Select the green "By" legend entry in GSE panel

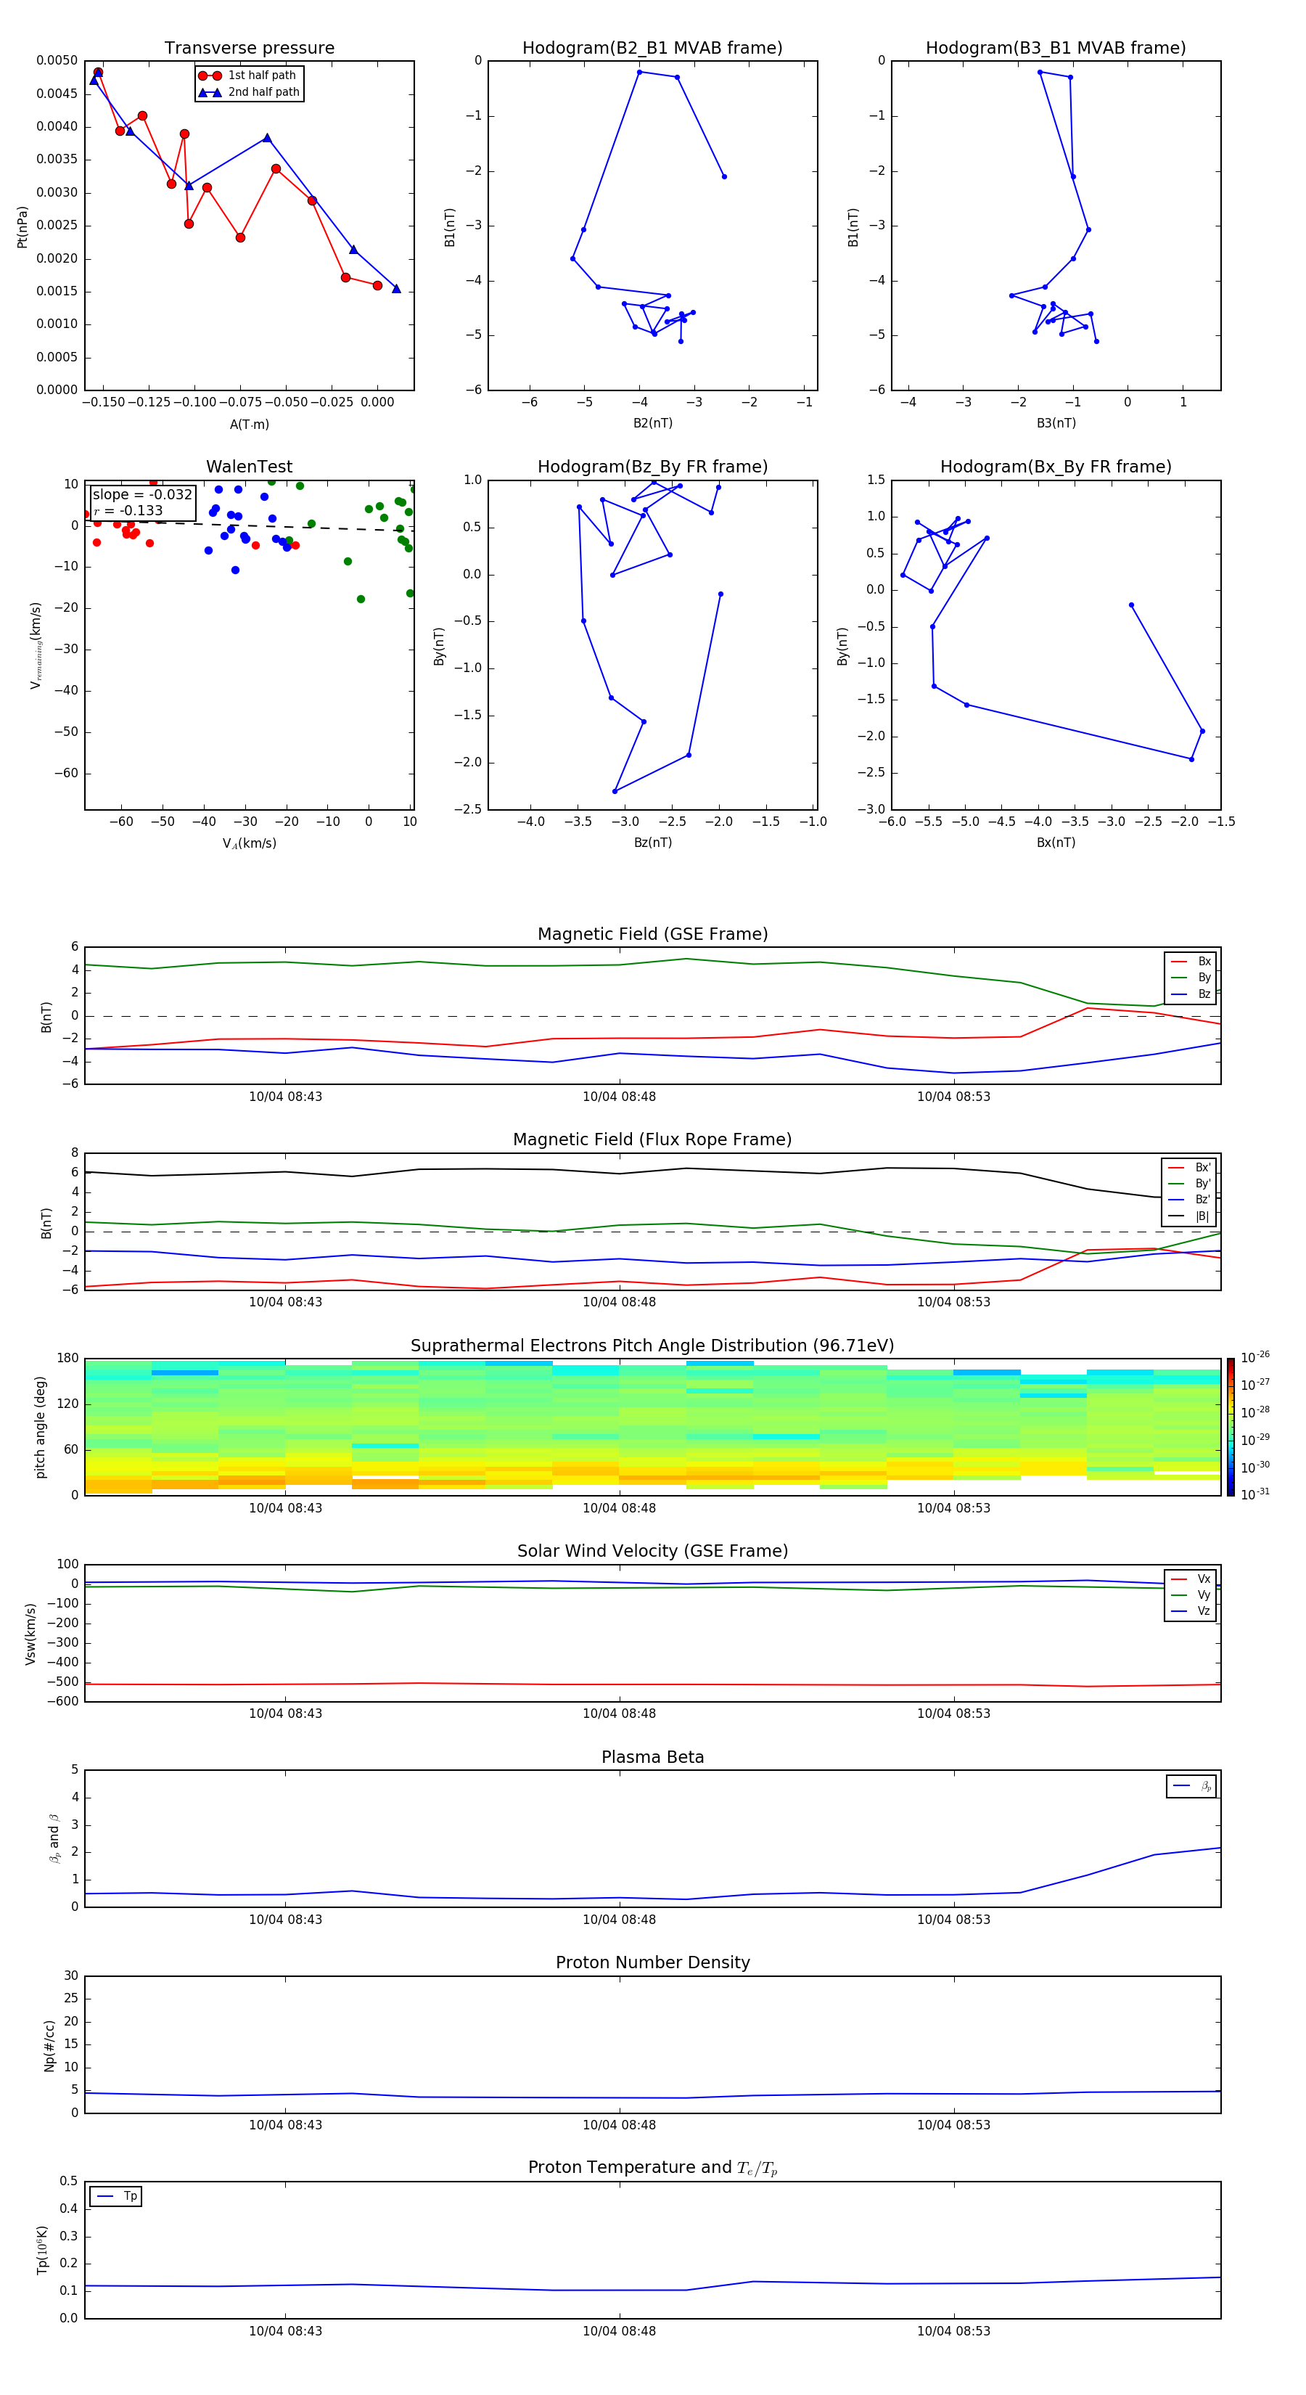[x=1191, y=977]
